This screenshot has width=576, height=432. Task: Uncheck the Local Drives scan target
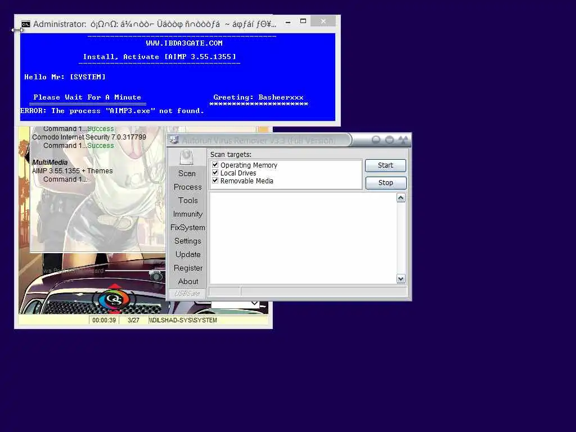[215, 173]
